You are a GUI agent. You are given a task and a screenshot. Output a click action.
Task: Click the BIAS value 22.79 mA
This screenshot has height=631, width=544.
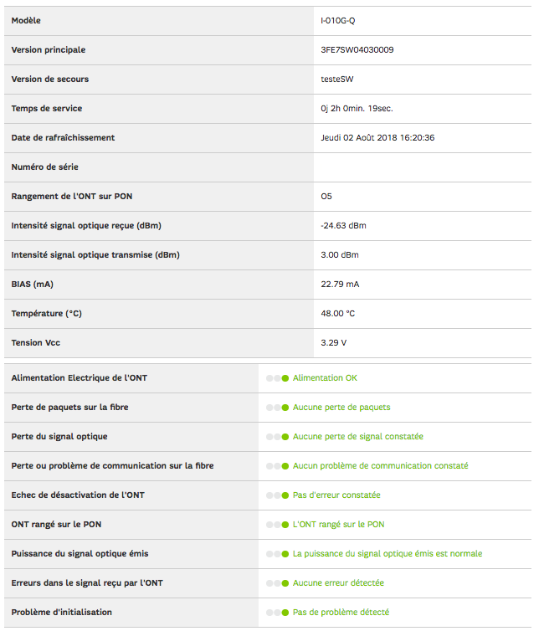[340, 285]
